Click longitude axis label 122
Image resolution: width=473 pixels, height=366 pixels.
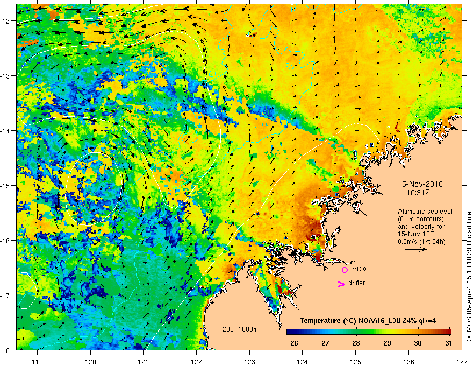coord(196,362)
